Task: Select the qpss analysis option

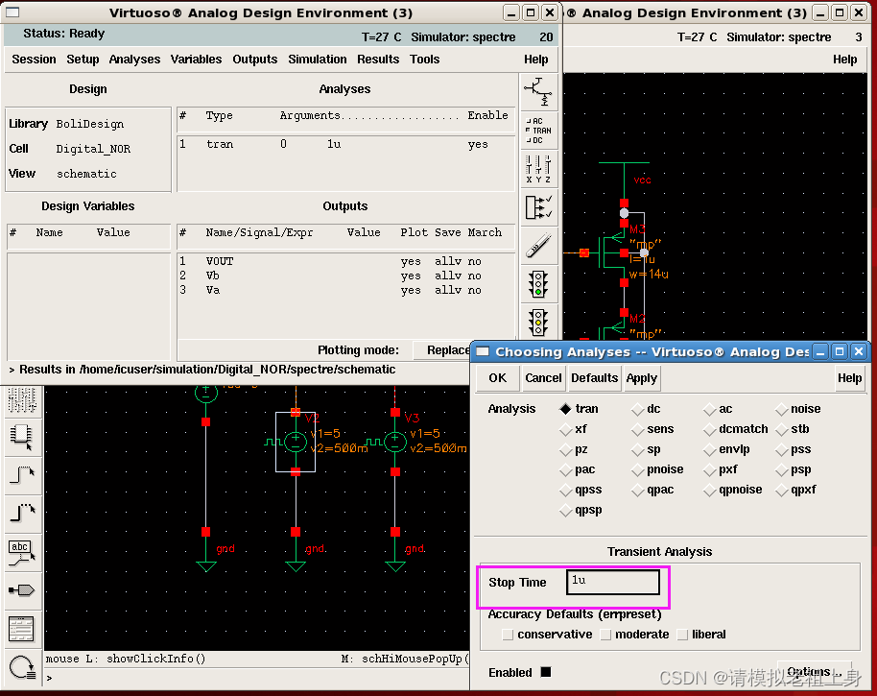Action: (565, 490)
